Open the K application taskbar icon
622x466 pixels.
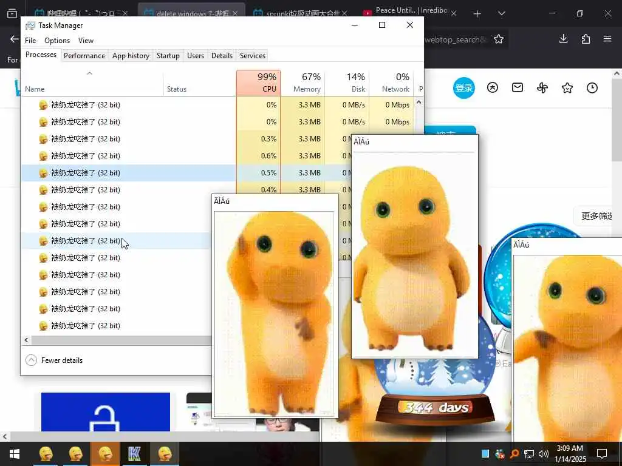[x=134, y=454]
